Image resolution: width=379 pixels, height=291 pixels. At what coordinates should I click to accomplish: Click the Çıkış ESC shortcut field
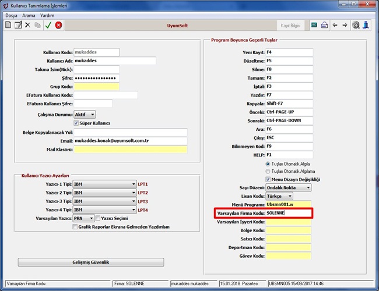[289, 138]
